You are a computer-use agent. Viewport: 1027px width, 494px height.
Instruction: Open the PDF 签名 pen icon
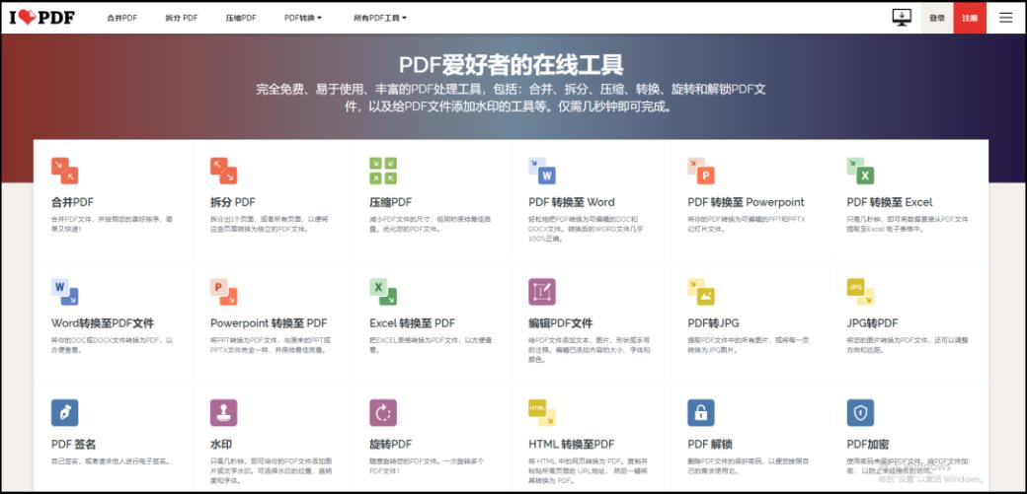point(64,412)
